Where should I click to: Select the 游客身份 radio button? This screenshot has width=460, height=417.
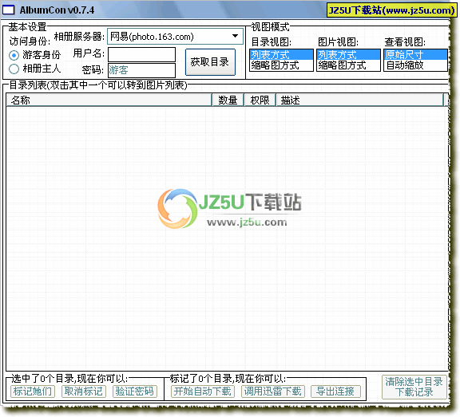14,55
